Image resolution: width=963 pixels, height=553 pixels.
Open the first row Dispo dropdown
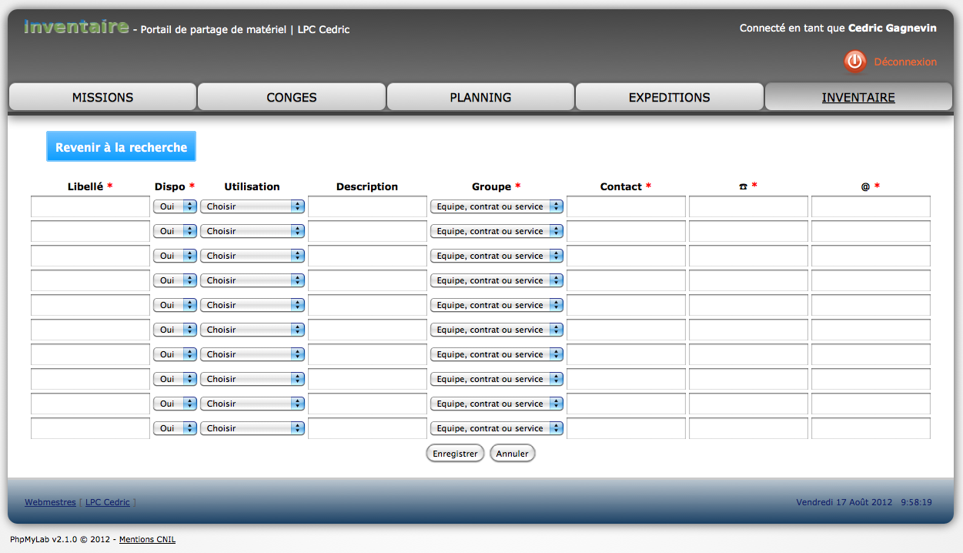[x=175, y=206]
